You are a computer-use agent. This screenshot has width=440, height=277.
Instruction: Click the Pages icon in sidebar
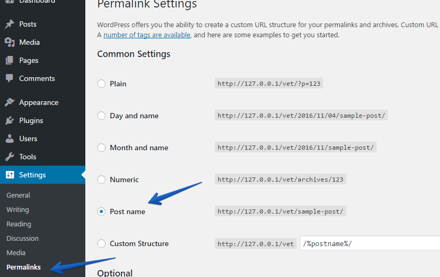10,60
